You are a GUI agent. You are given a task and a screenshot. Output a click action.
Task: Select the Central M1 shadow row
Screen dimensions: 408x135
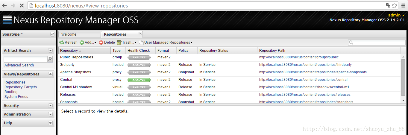coord(230,87)
